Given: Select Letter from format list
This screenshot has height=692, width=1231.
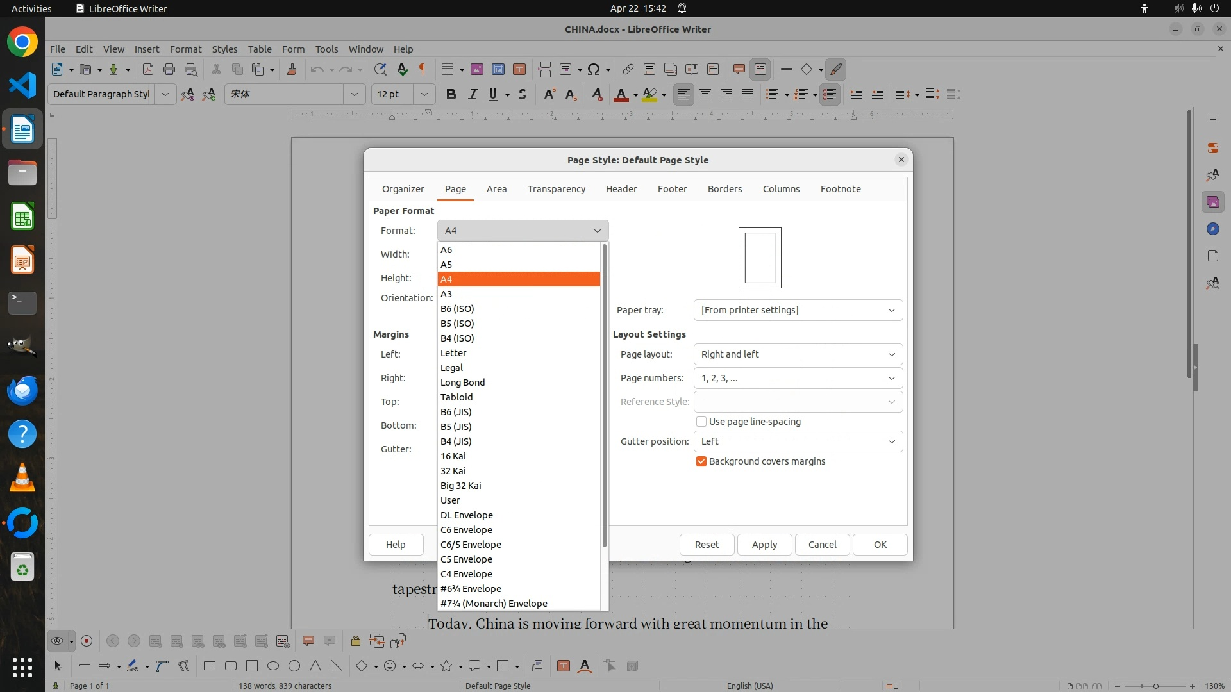Looking at the screenshot, I should 453,353.
